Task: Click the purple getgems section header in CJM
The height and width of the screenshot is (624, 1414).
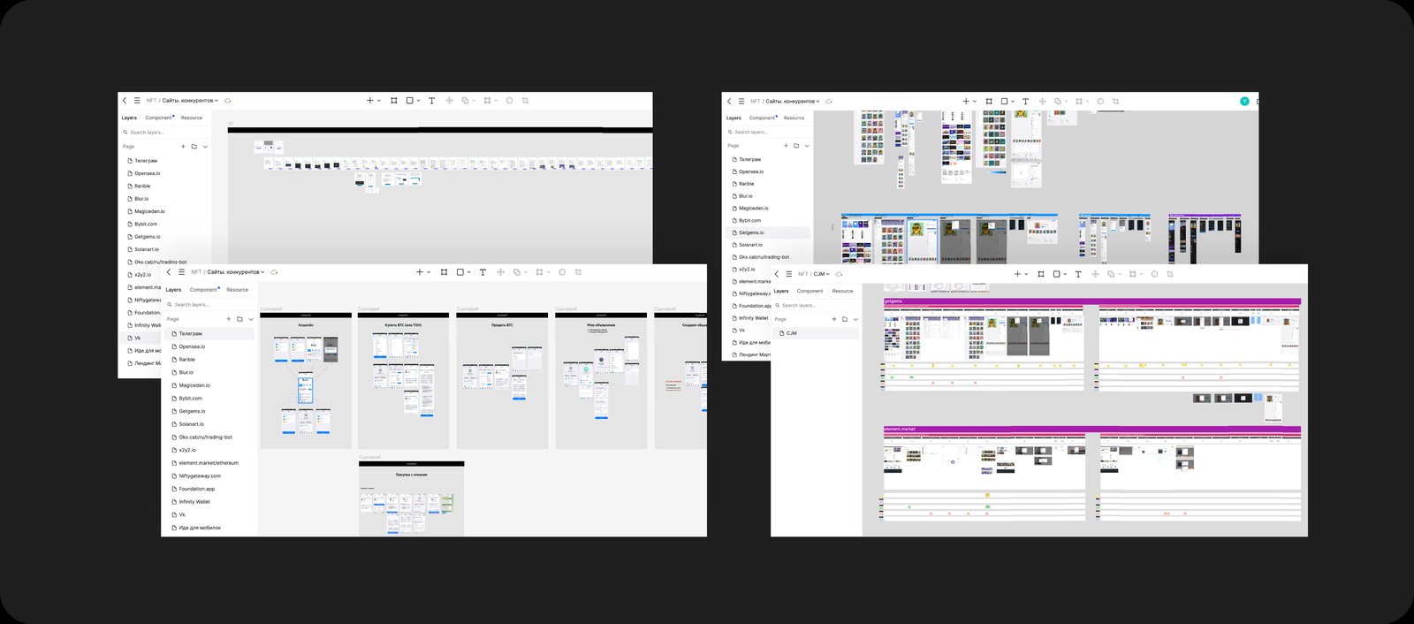Action: point(1092,301)
